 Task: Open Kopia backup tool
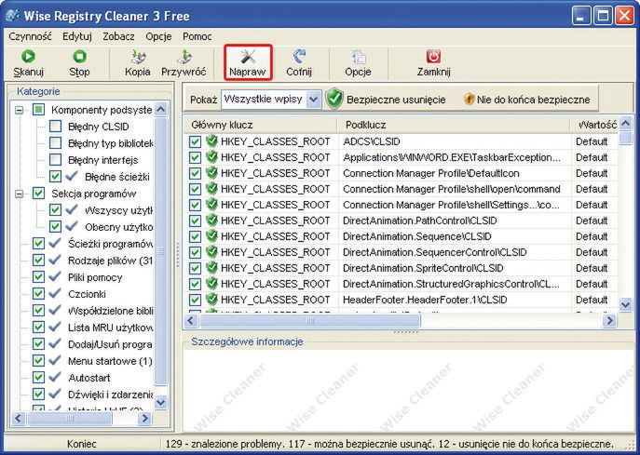click(x=138, y=57)
